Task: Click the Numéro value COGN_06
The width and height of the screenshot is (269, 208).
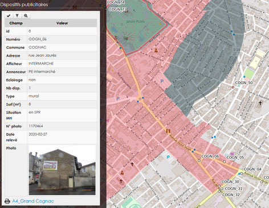Action: point(38,39)
